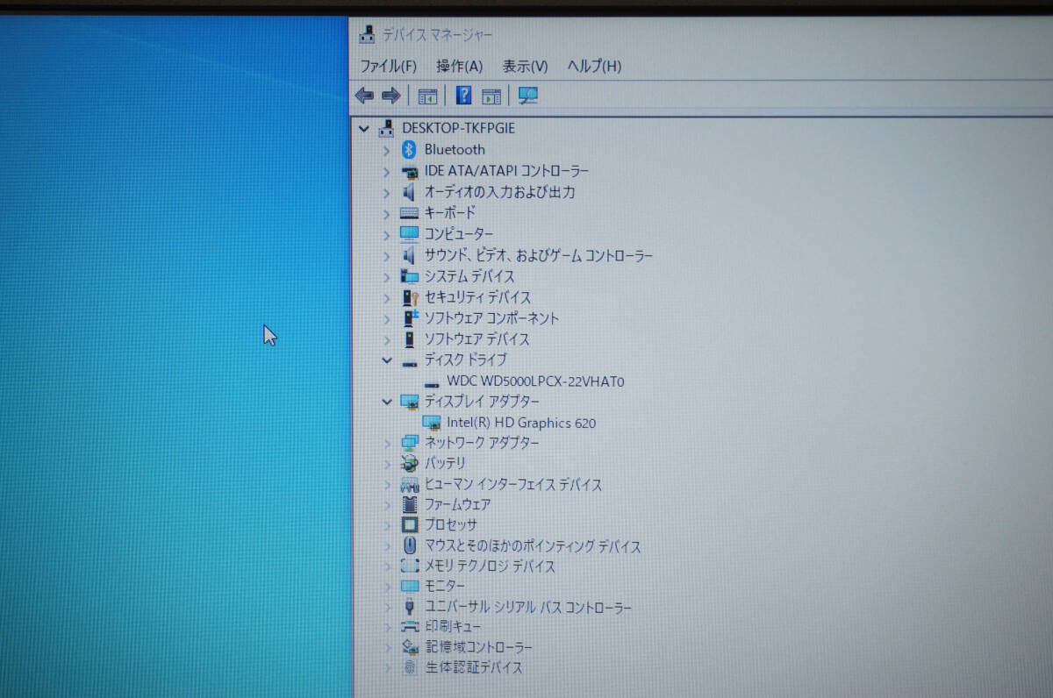Click the システム デバイス folder icon
Screen dimensions: 1053x698
click(x=409, y=276)
